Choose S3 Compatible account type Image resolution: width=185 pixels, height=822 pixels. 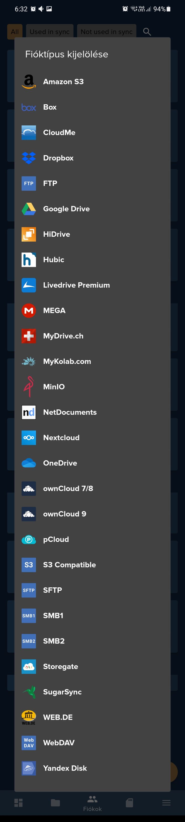pyautogui.click(x=92, y=565)
